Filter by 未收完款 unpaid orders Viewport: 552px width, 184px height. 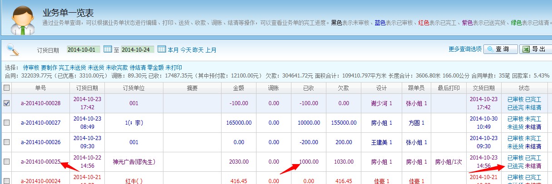click(x=117, y=67)
